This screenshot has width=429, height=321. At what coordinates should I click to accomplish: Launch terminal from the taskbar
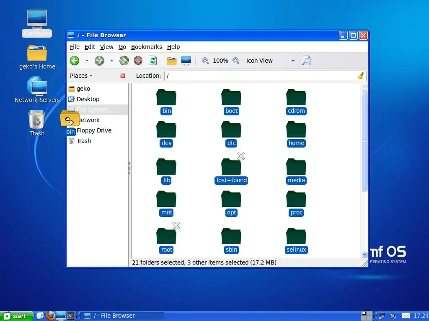tap(71, 316)
